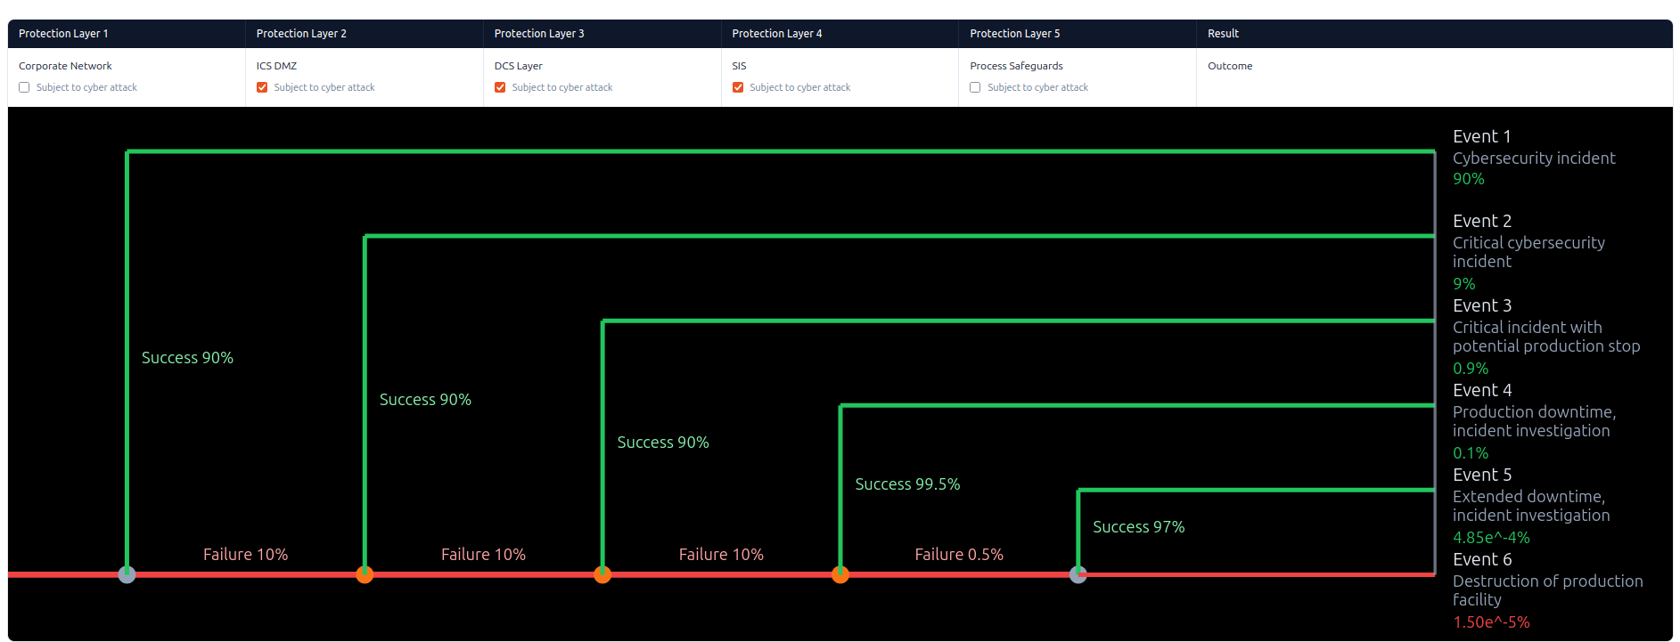Uncheck cyber attack checkbox for ICS DMZ
Screen dimensions: 1680x642
(x=262, y=87)
